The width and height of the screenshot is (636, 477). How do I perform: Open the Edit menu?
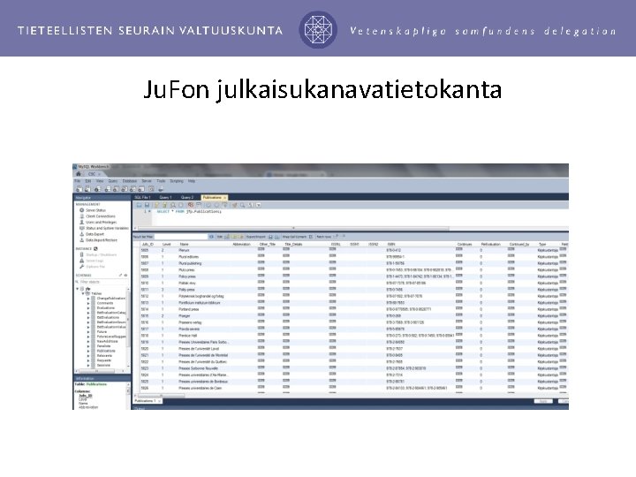(88, 181)
